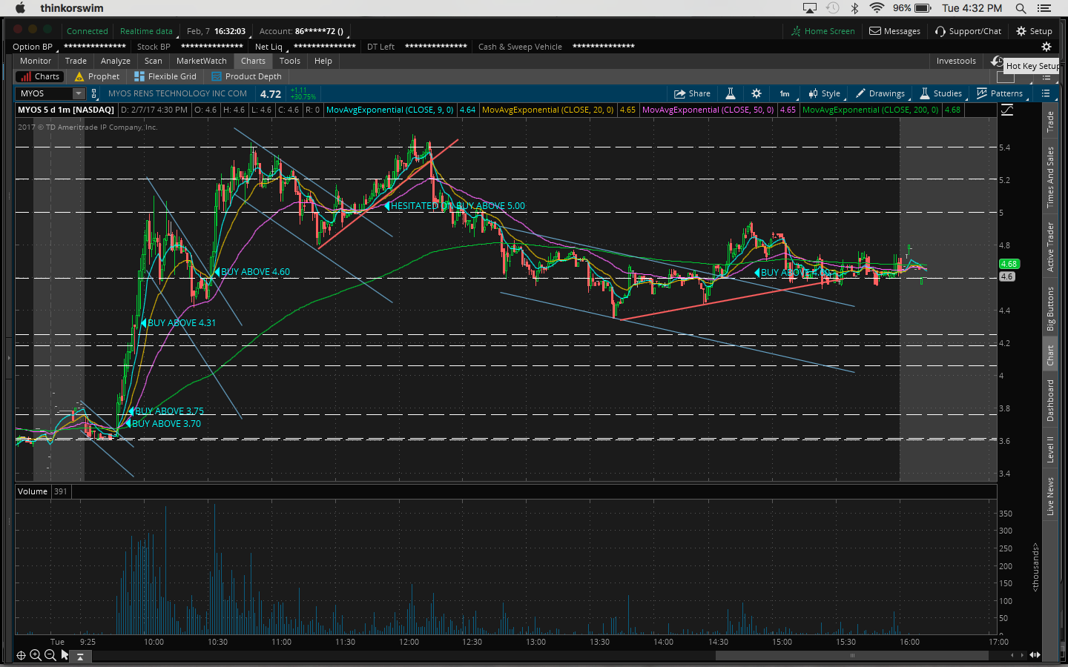This screenshot has height=667, width=1068.
Task: Click the flask icon beside Share
Action: (x=731, y=93)
